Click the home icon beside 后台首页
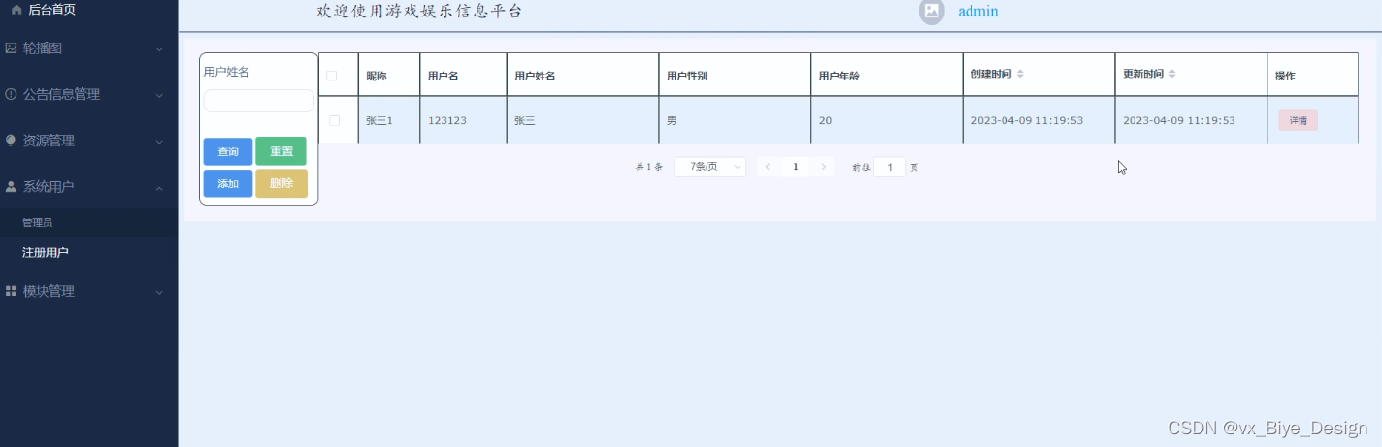The width and height of the screenshot is (1382, 447). pyautogui.click(x=16, y=10)
